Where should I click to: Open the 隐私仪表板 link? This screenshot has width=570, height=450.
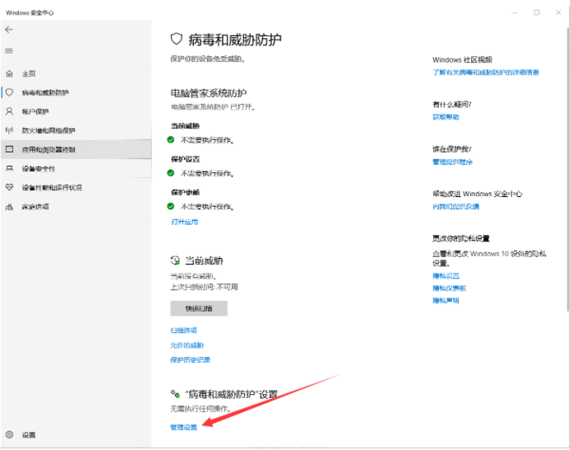(450, 288)
